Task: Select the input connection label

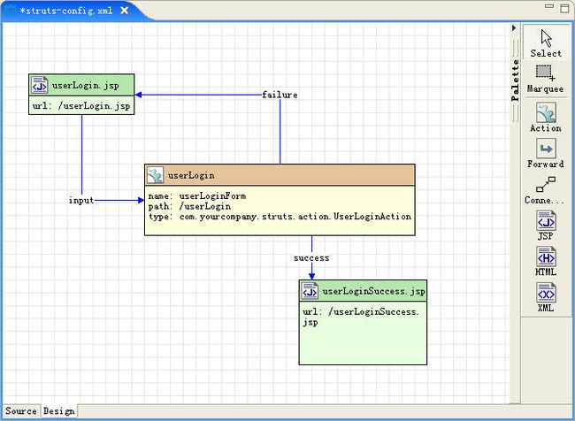Action: (x=81, y=200)
